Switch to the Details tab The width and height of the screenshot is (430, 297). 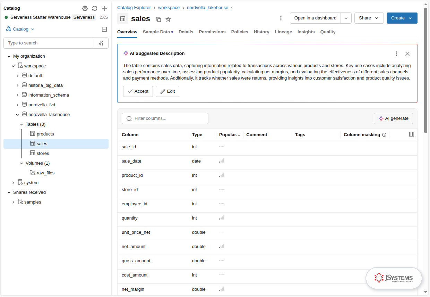tap(186, 32)
